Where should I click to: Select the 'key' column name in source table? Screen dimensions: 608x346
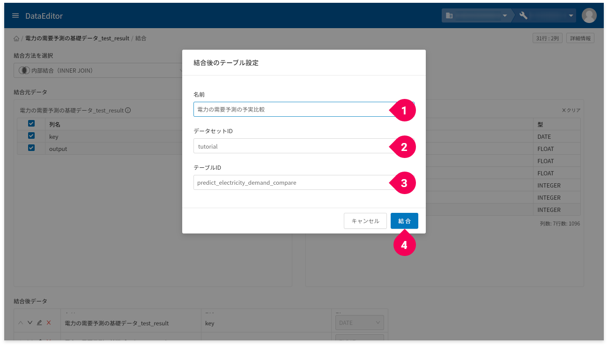click(54, 136)
